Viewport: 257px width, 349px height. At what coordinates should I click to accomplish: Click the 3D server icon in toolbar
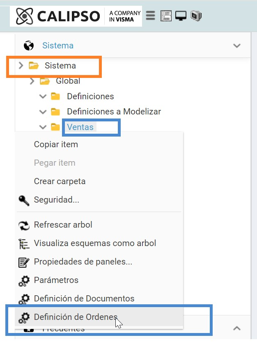pyautogui.click(x=196, y=16)
